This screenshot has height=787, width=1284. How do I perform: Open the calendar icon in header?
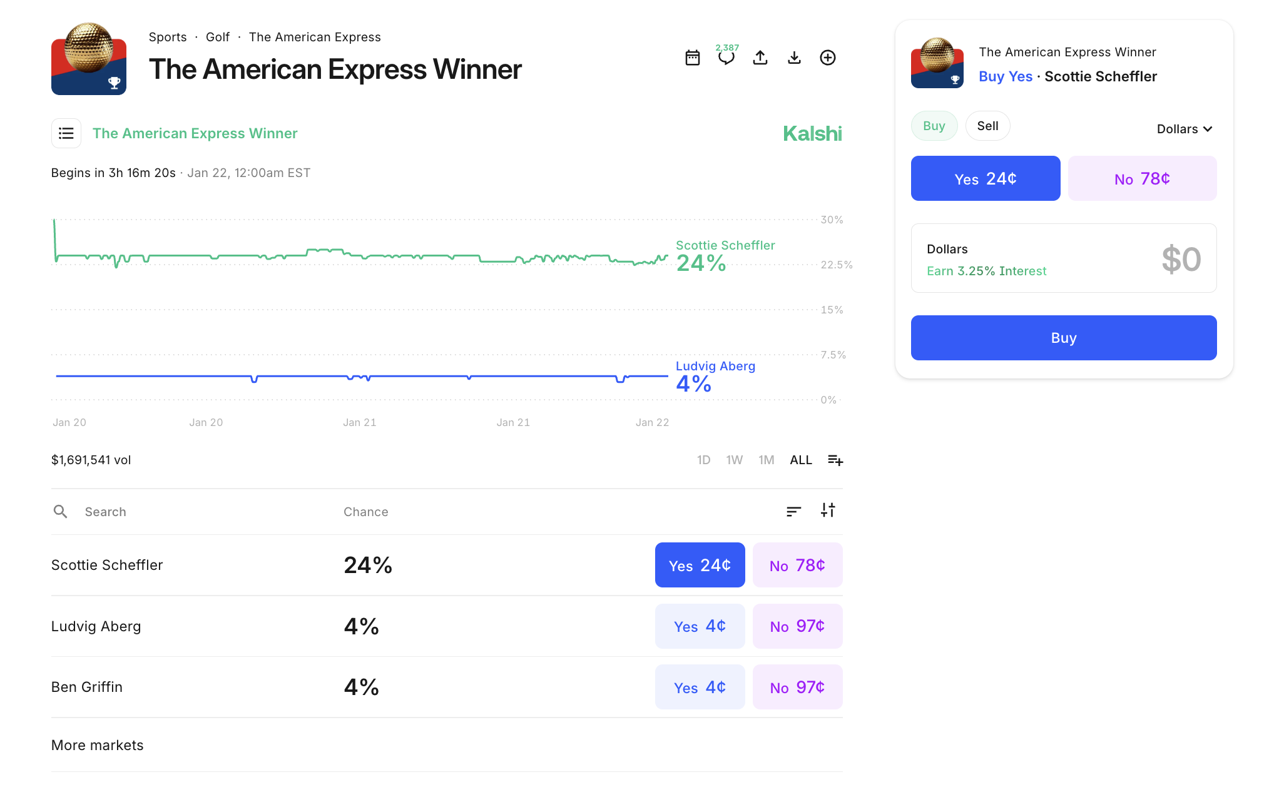pos(692,58)
